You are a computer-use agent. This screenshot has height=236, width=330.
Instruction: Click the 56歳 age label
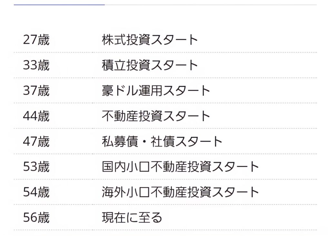pos(36,218)
